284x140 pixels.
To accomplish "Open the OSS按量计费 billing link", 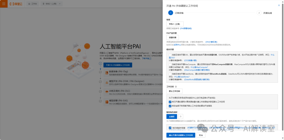I will [x=190, y=60].
